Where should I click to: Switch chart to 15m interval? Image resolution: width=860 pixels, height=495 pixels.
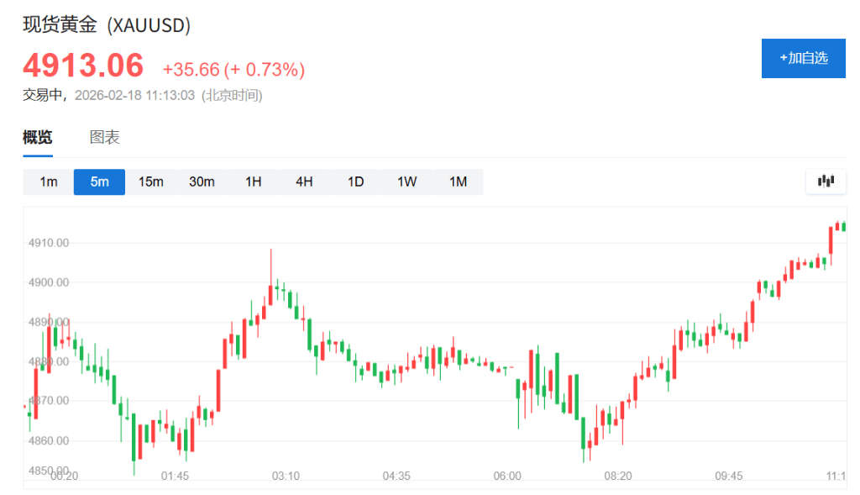coord(150,182)
